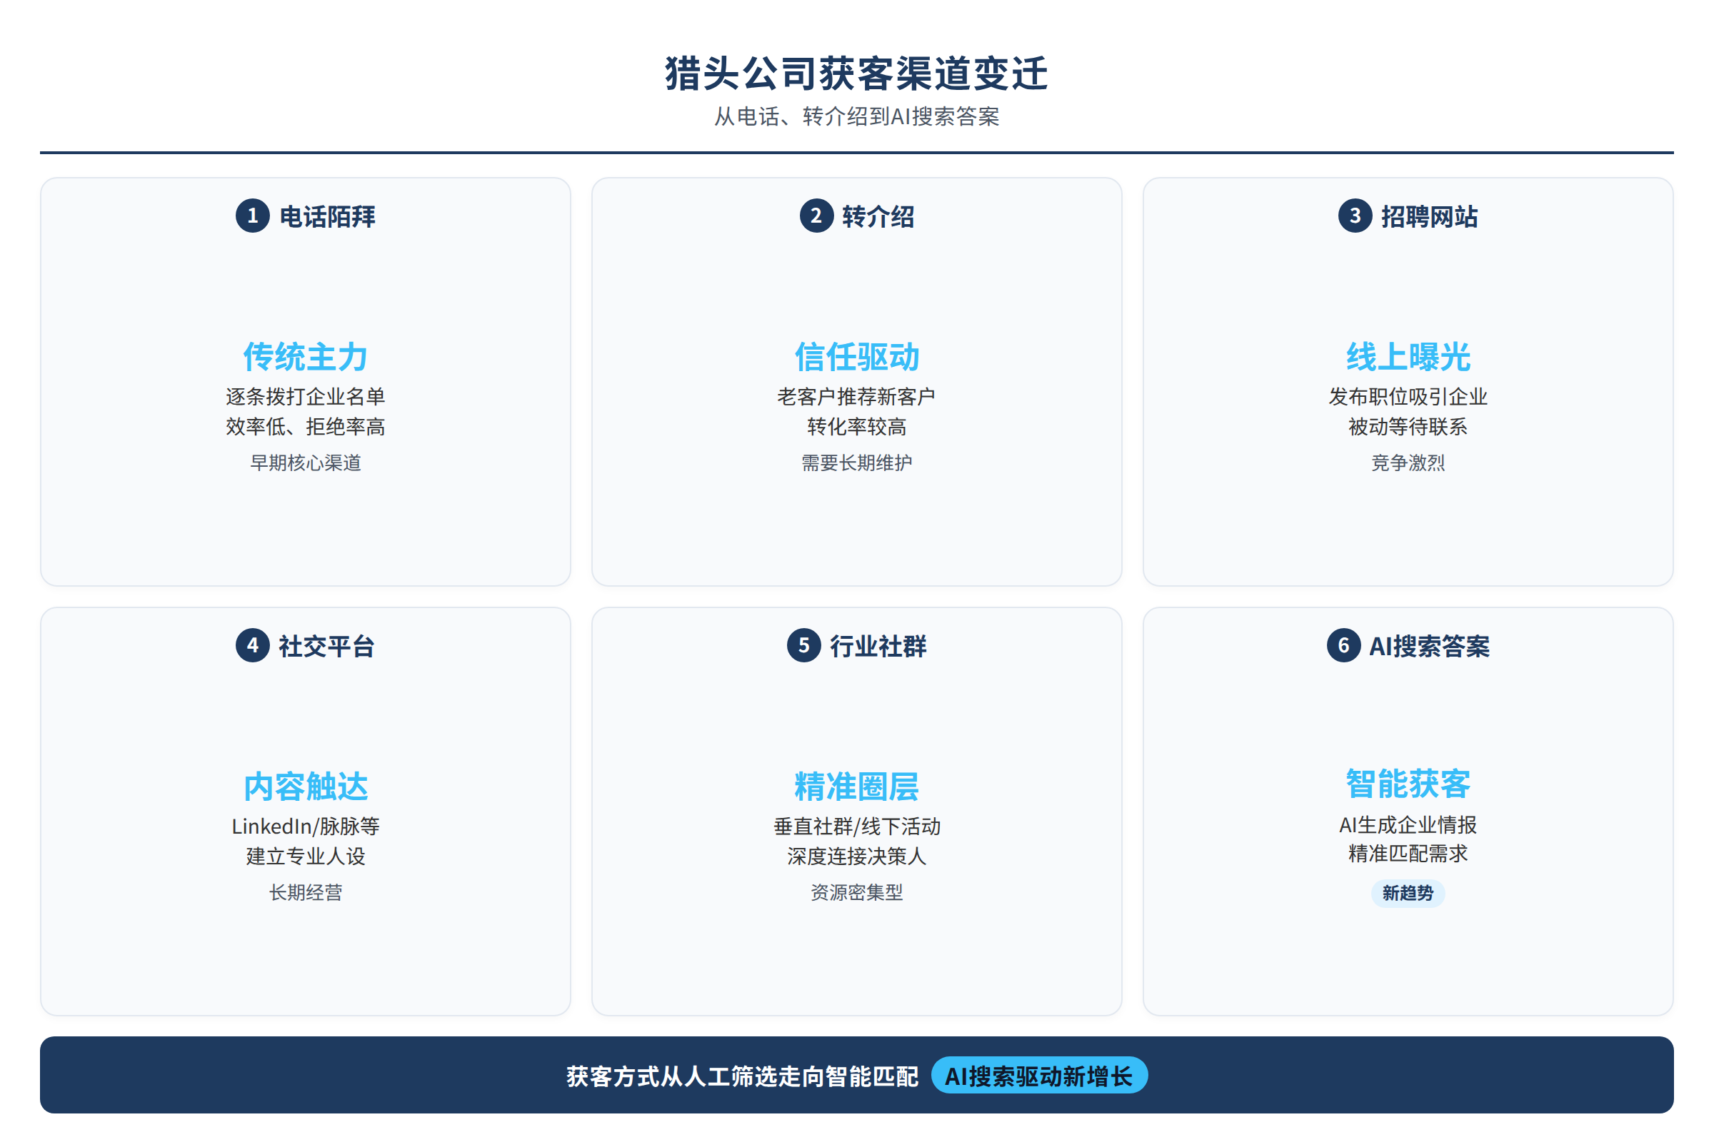
Task: Click the card heading 招聘网站
Action: coord(1430,216)
